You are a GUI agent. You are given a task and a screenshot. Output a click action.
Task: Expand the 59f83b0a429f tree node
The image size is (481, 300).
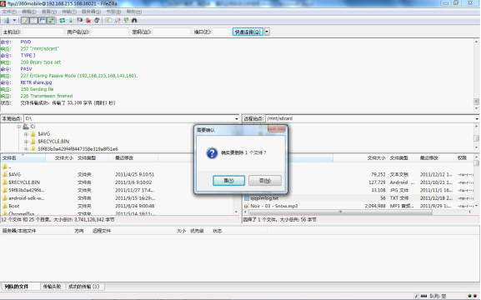(x=26, y=149)
